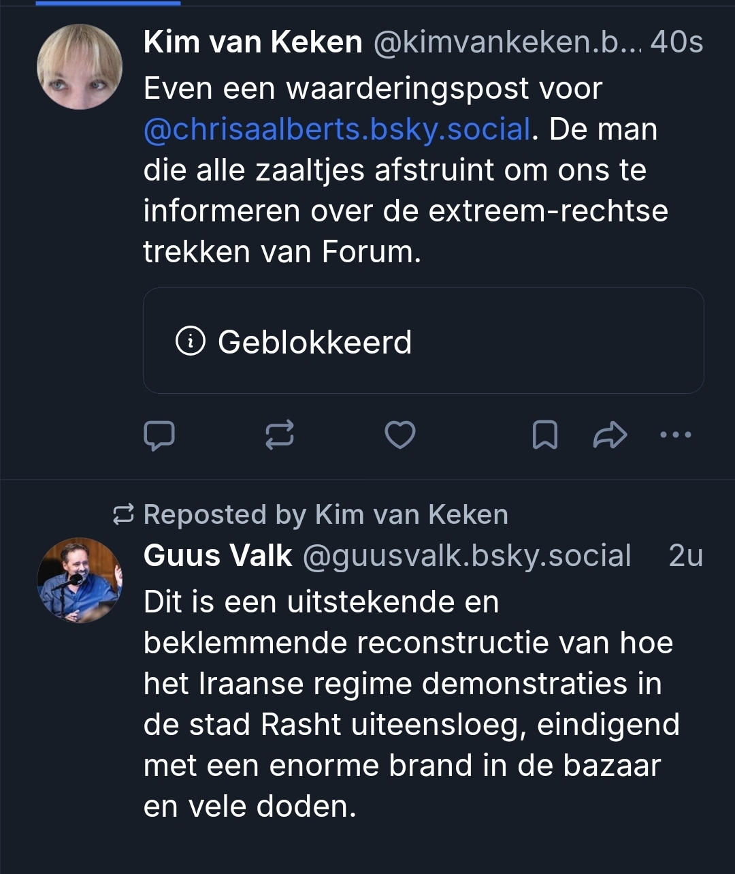735x874 pixels.
Task: Open Guus Valk's post about Rasht
Action: click(408, 704)
